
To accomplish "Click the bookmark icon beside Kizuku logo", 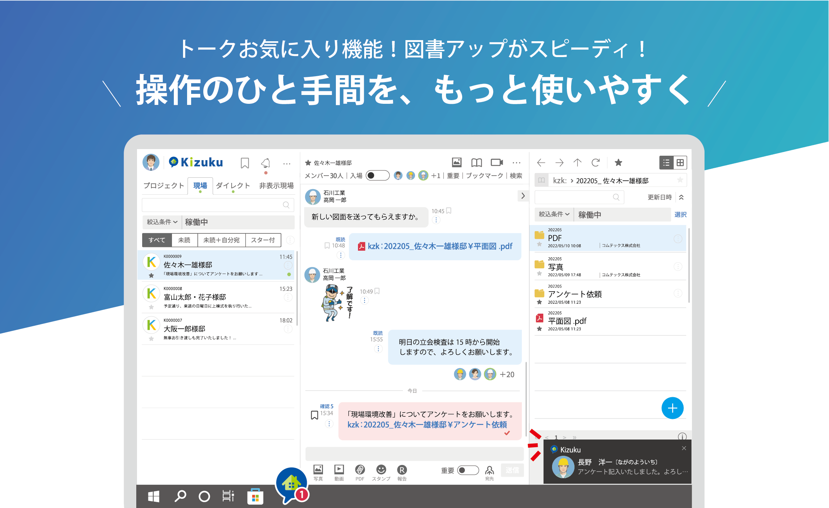I will pos(245,163).
